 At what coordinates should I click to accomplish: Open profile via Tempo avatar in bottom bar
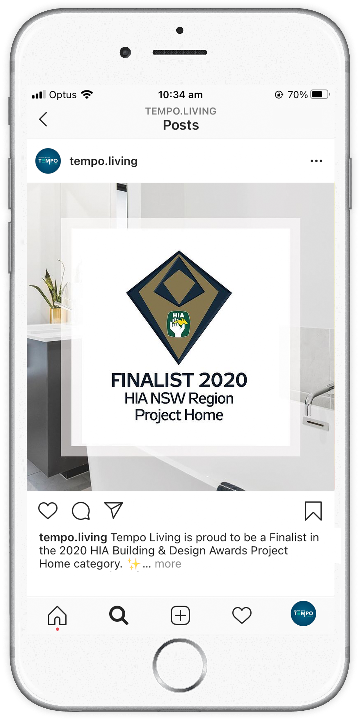[x=303, y=614]
